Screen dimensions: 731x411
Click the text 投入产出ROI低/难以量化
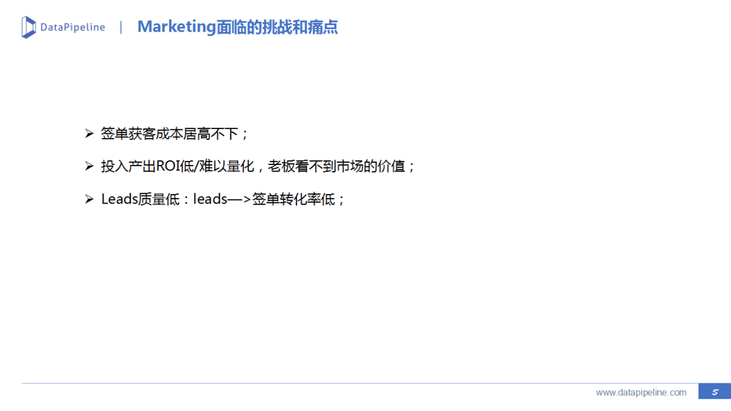click(x=177, y=166)
